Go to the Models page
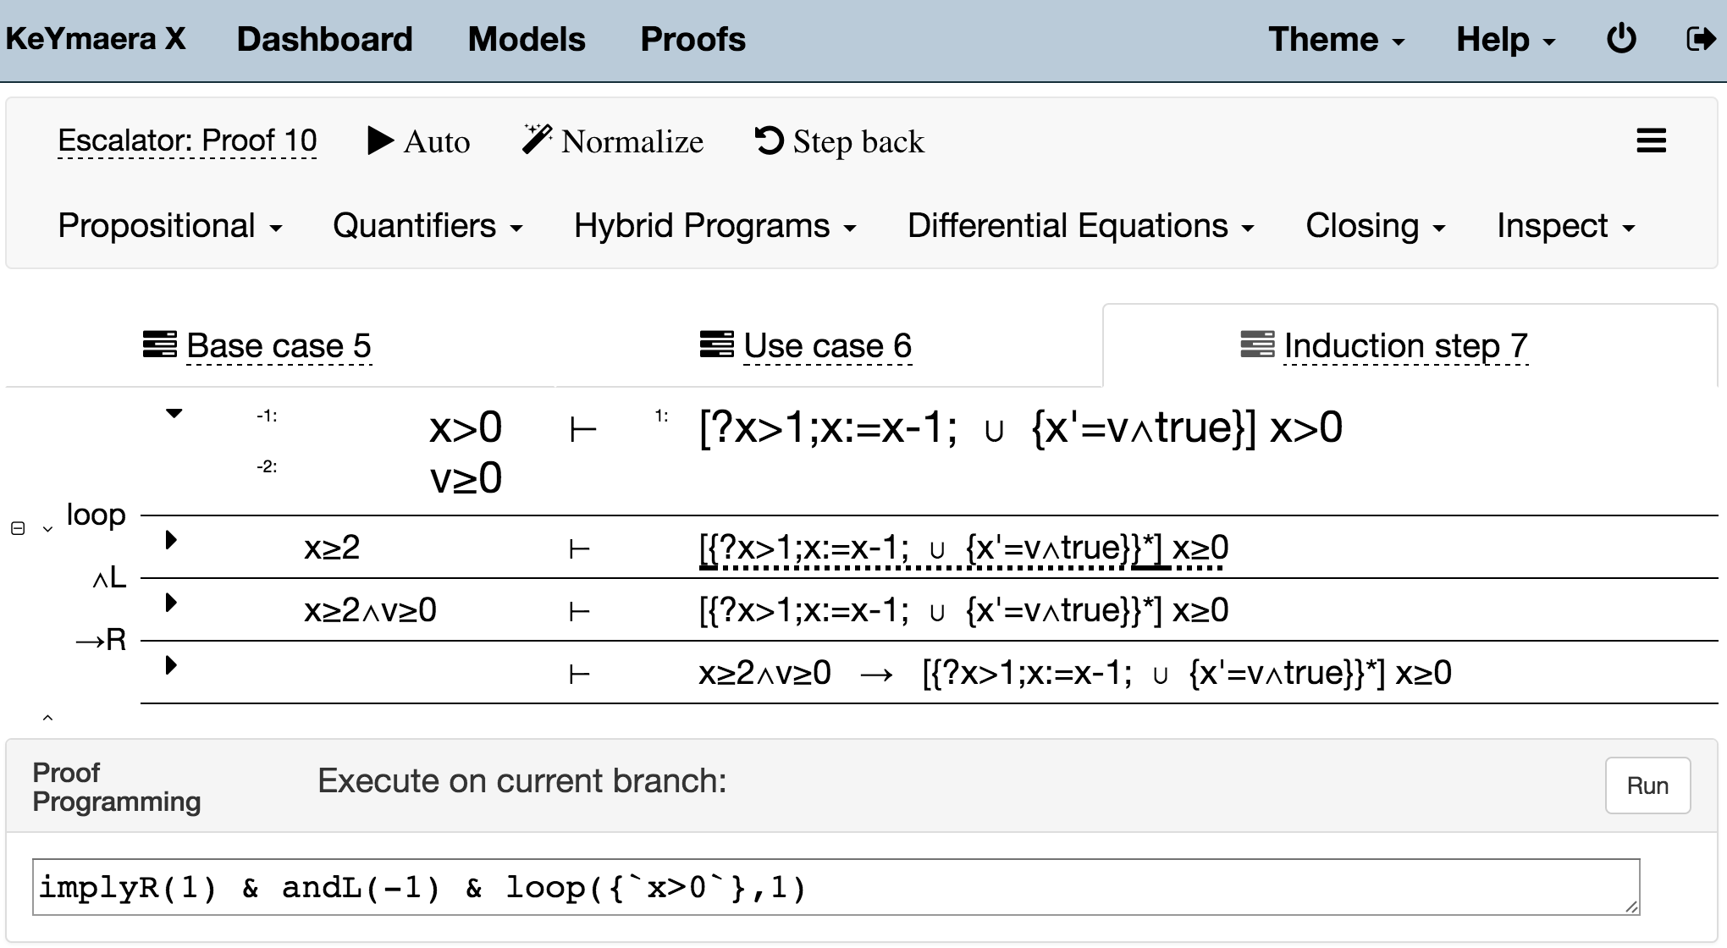Screen dimensions: 1727x948 click(526, 40)
